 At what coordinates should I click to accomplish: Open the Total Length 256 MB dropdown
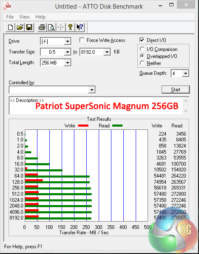pos(67,63)
